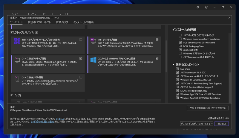Click the C++ によるモバイル開発 icon

pyautogui.click(x=17, y=79)
